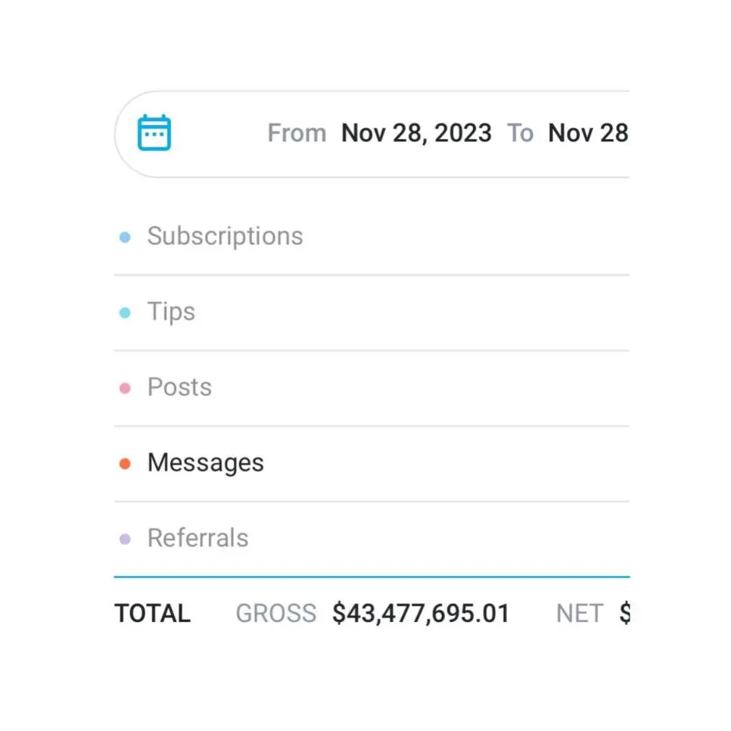Select the Messages earnings row
Screen dimensions: 731x731
[x=205, y=463]
